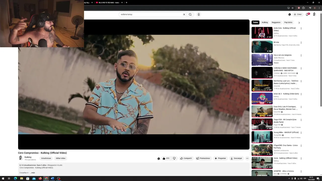
Task: Bookmark this page with the star icon
Action: click(293, 8)
